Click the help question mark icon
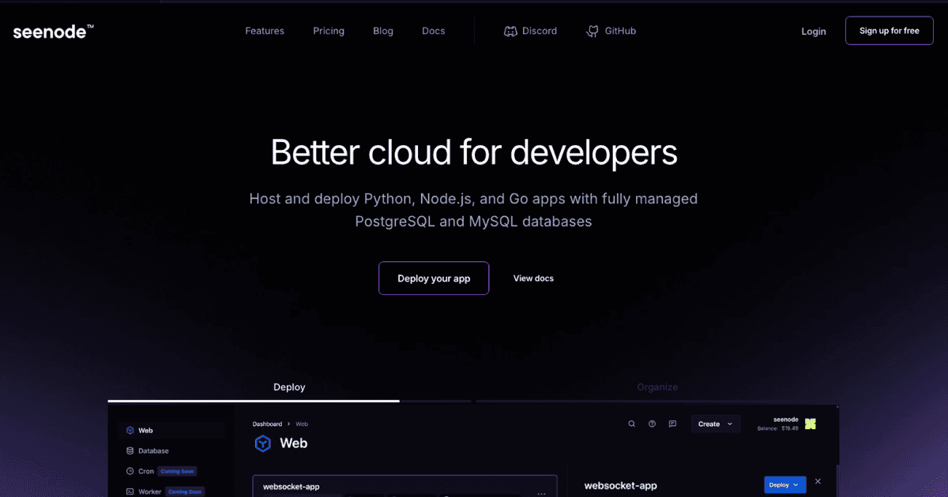The width and height of the screenshot is (948, 497). (652, 424)
